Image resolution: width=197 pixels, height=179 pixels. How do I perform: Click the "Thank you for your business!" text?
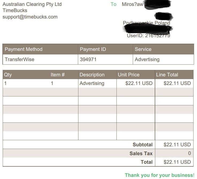(x=160, y=175)
